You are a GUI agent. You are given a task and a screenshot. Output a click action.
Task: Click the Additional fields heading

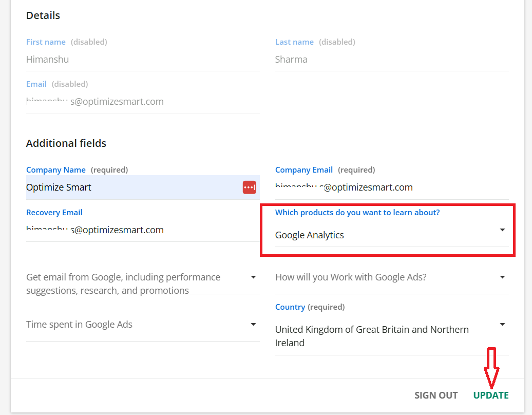click(x=66, y=143)
